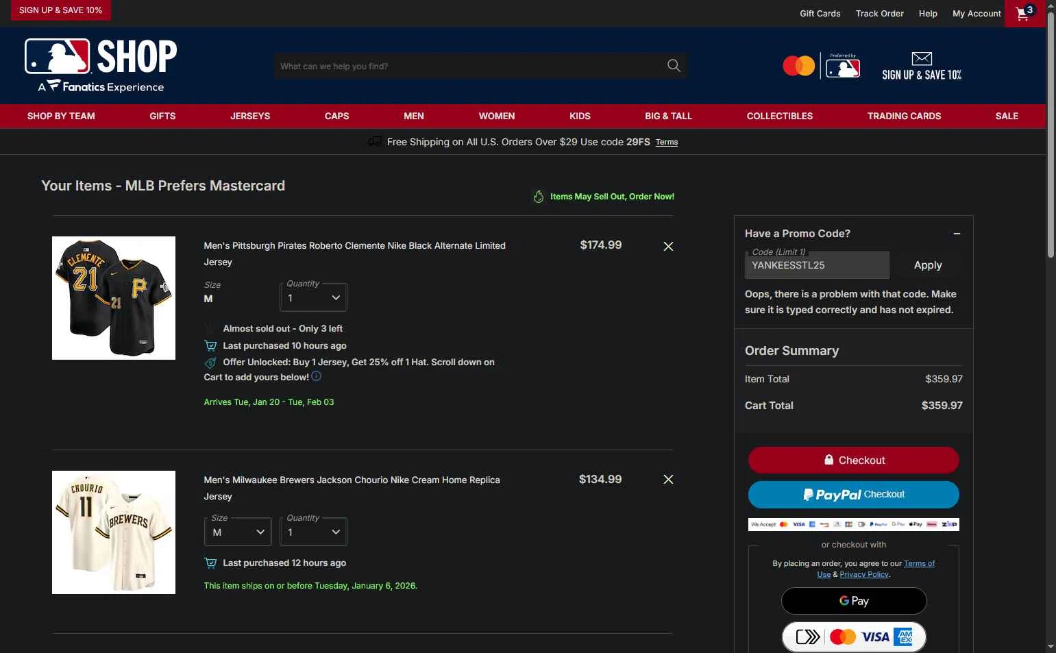
Task: Open the Kids menu
Action: [580, 116]
